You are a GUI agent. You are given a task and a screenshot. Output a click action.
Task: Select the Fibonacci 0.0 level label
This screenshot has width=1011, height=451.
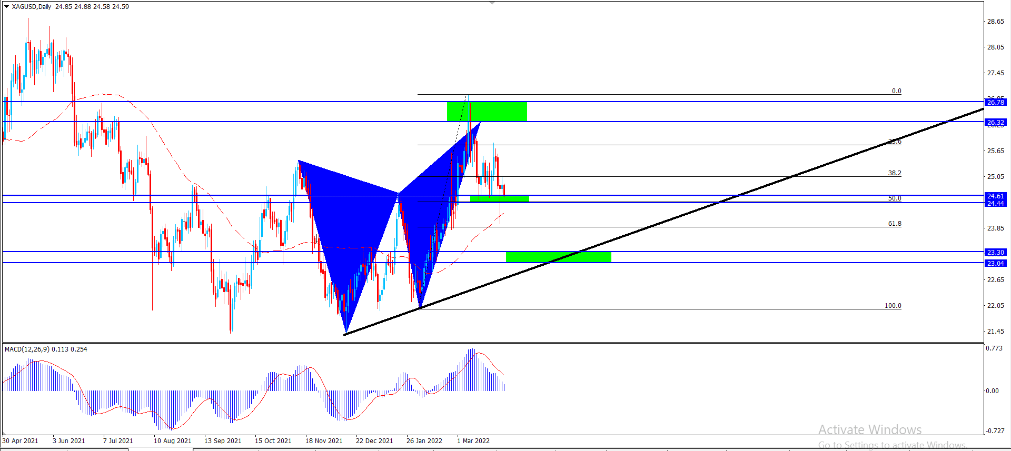(896, 91)
